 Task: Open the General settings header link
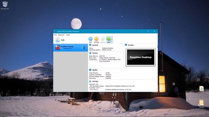(x=95, y=45)
